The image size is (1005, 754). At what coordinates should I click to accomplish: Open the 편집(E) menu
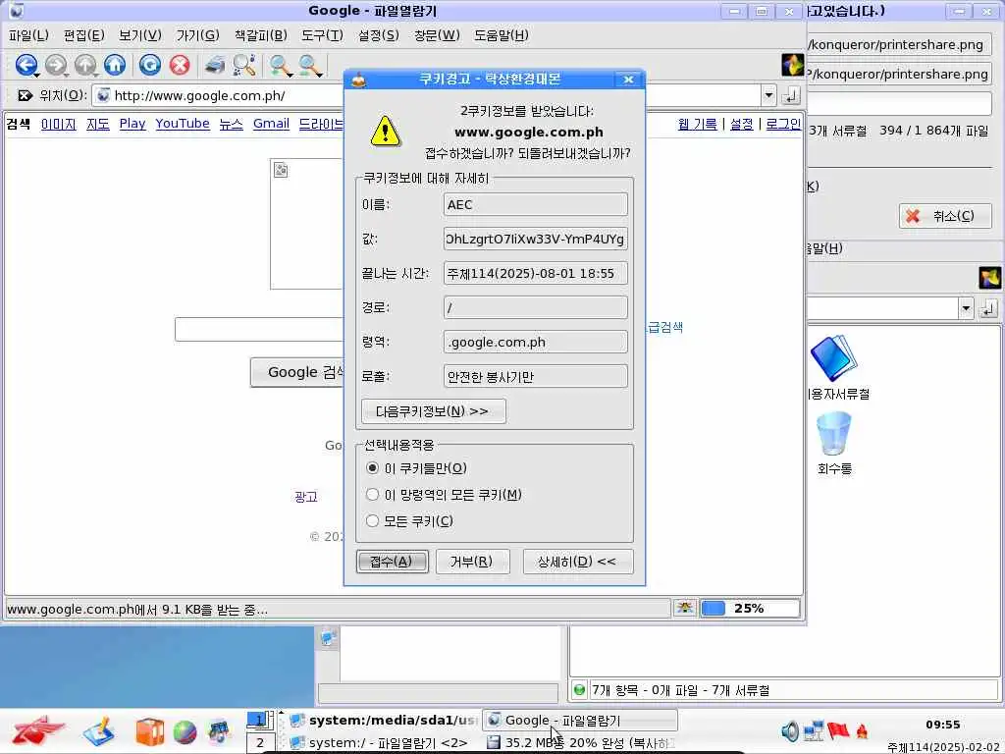(x=84, y=35)
